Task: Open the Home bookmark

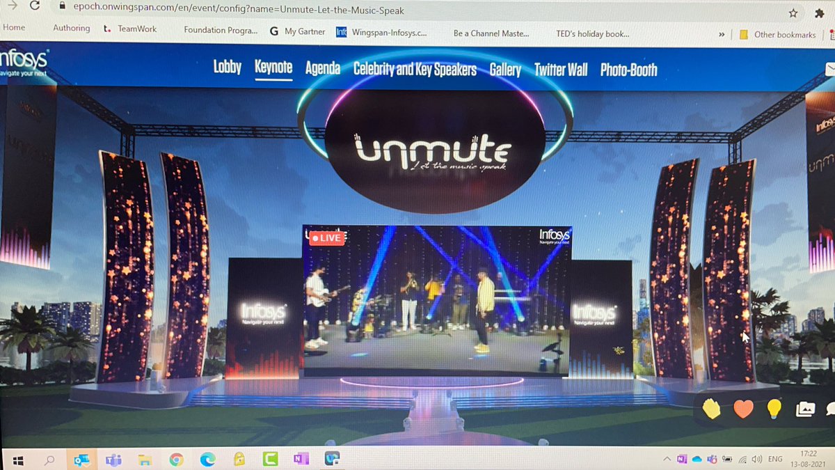Action: 14,28
